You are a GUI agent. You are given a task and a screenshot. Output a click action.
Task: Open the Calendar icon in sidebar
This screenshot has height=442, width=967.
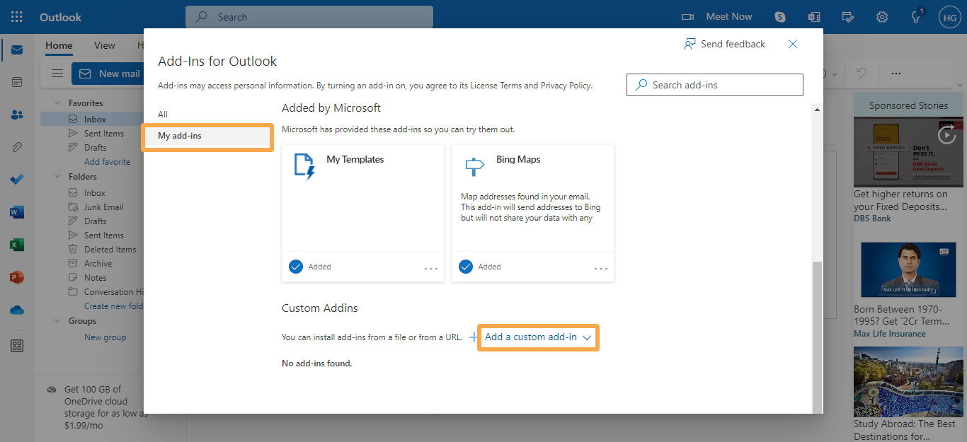coord(17,82)
